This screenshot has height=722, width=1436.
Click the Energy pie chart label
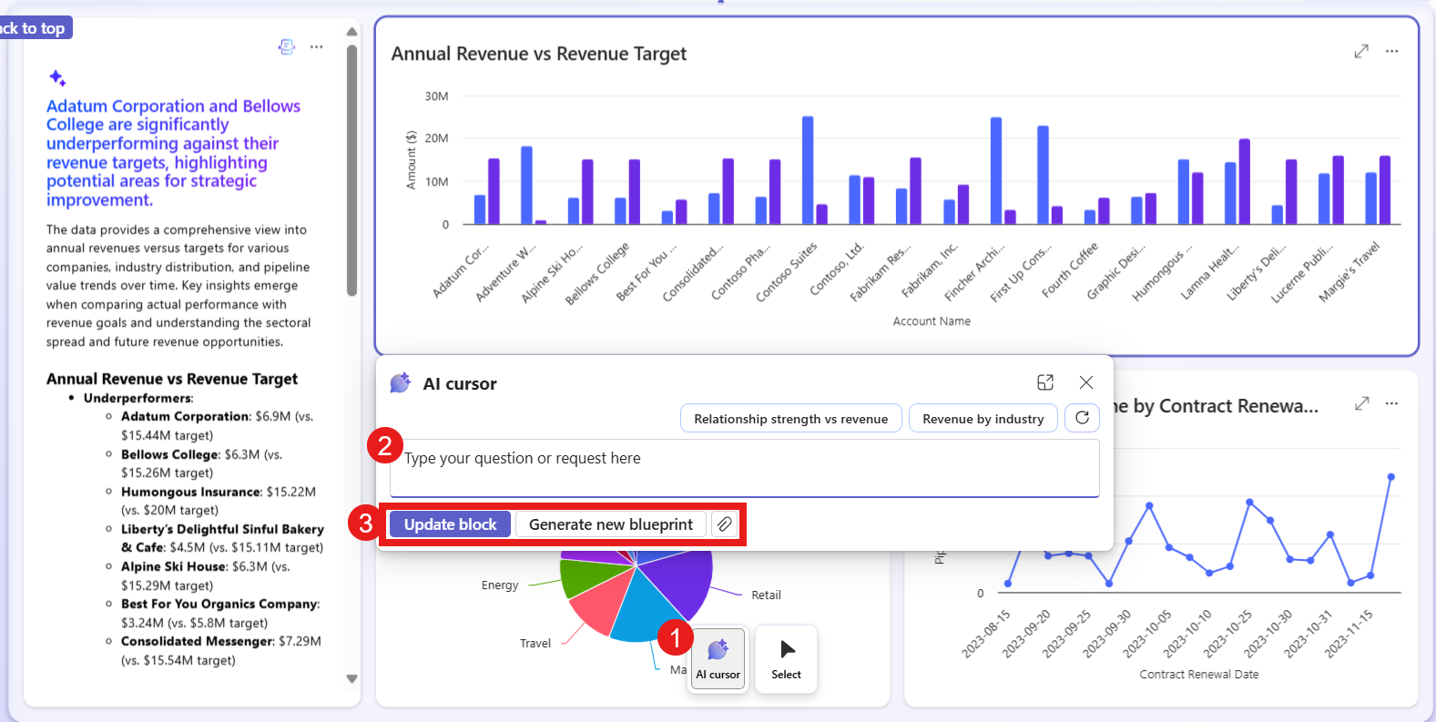500,585
